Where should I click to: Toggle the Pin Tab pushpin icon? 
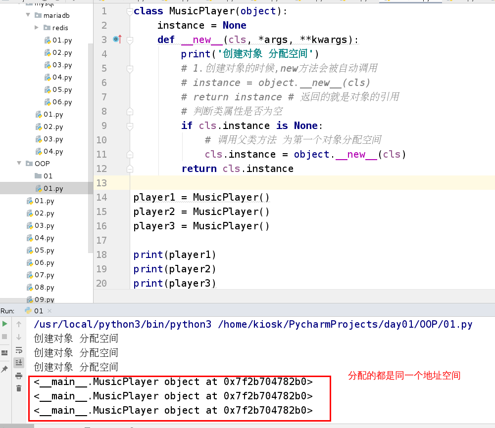coord(5,369)
